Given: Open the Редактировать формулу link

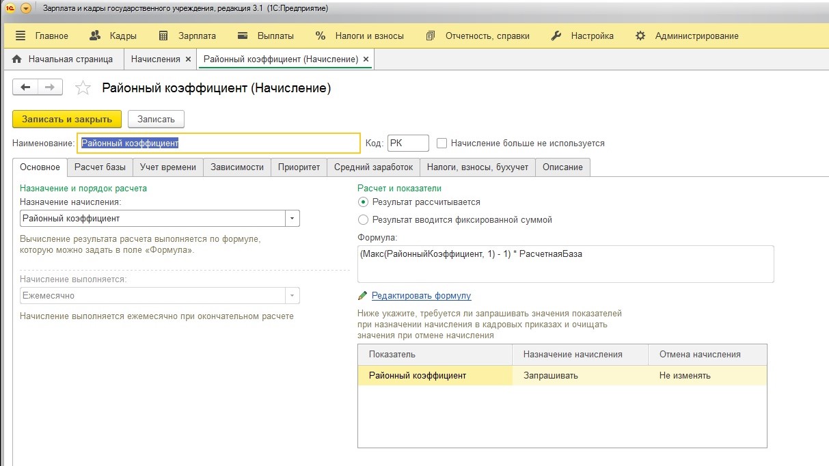Looking at the screenshot, I should pyautogui.click(x=421, y=296).
